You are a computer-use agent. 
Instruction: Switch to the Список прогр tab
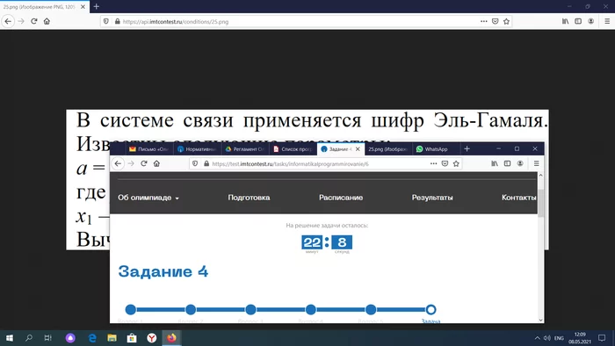click(293, 149)
